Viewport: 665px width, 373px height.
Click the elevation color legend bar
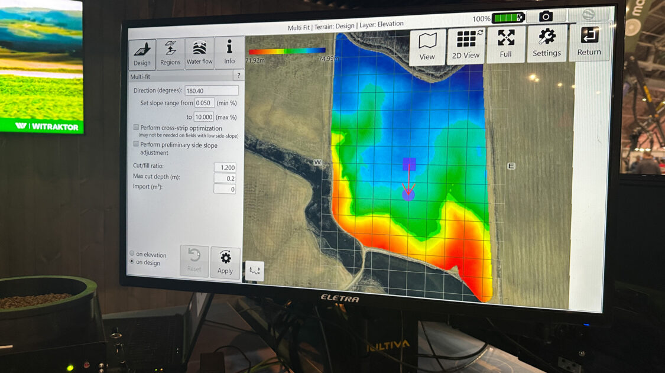[x=287, y=51]
